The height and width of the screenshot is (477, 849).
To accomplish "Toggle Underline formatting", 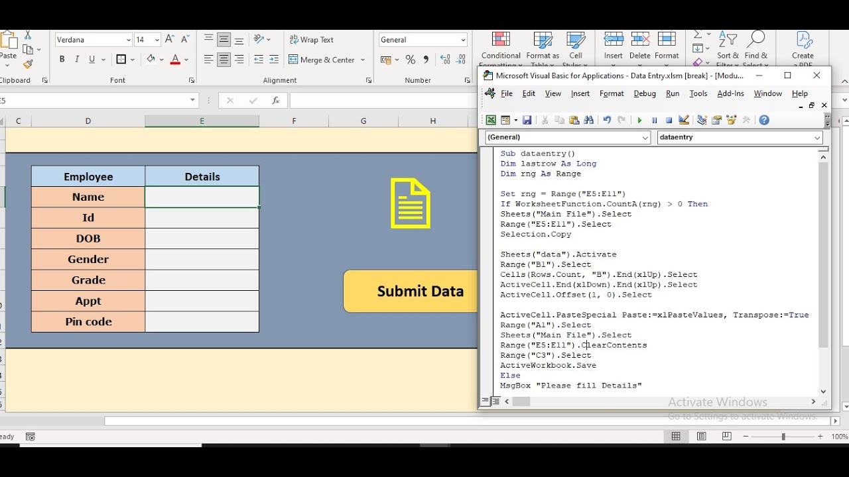I will [x=92, y=60].
